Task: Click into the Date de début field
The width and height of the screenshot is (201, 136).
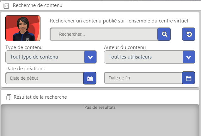Action: tap(45, 78)
